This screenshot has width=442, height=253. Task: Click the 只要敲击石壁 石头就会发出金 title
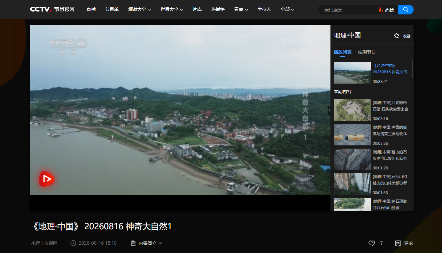(390, 106)
